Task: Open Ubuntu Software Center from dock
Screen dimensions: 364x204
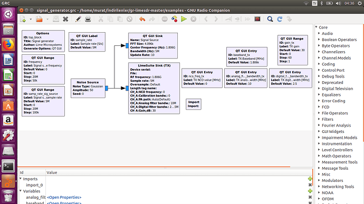Action: click(x=8, y=105)
